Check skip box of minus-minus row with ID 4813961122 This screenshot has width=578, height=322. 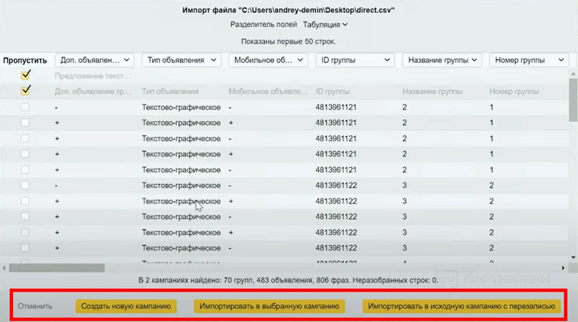[24, 185]
